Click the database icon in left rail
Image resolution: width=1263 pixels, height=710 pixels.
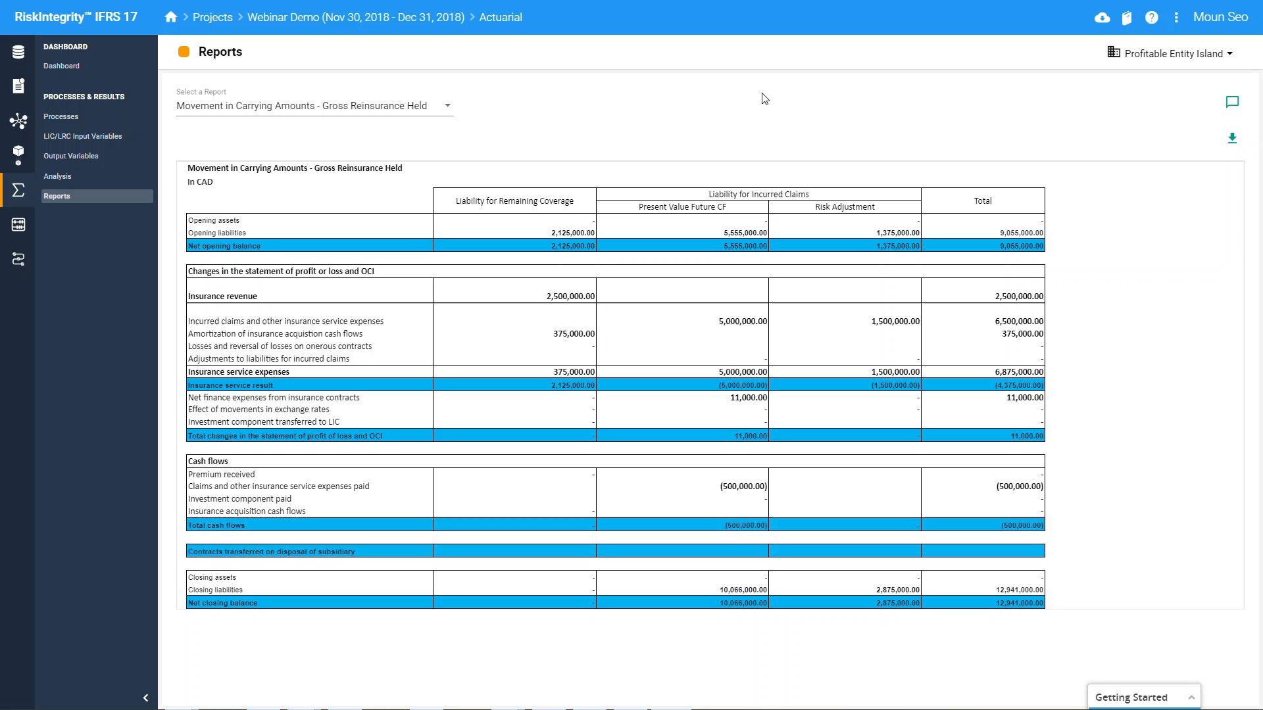(x=18, y=52)
